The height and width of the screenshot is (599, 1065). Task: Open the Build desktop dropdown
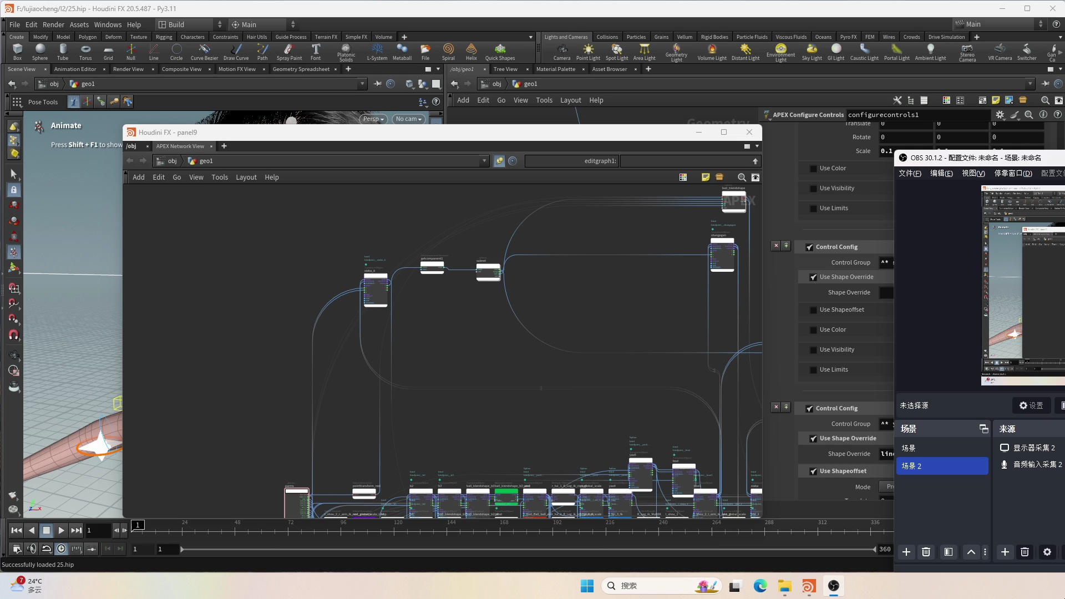(189, 24)
